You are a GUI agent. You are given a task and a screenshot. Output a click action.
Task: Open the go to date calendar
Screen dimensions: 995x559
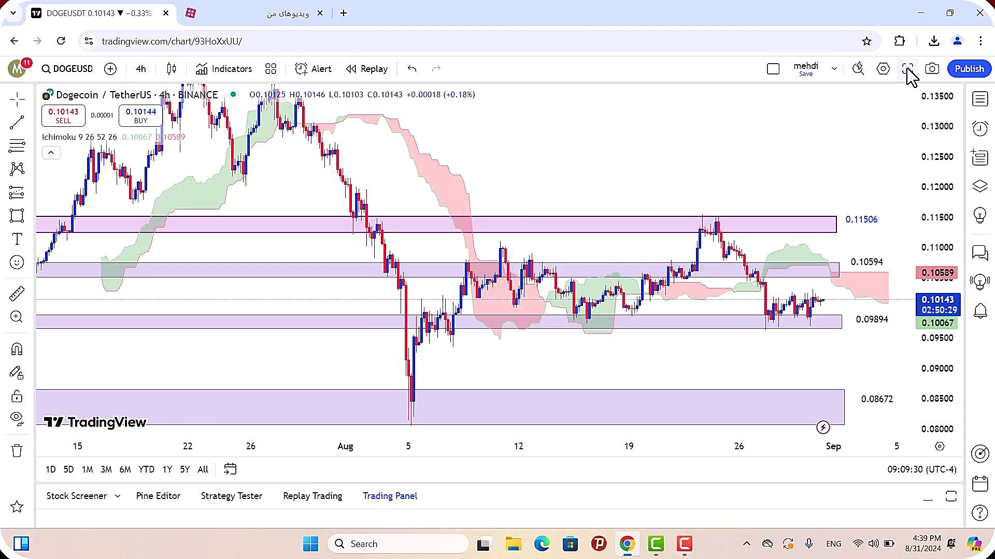click(230, 469)
